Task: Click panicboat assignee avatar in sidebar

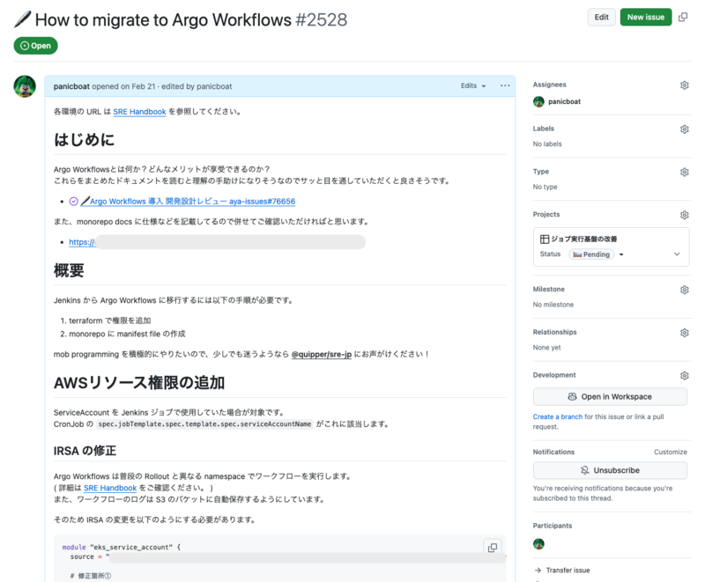Action: click(x=538, y=102)
